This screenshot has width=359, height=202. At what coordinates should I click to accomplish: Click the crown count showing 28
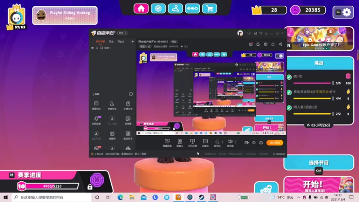pos(269,10)
